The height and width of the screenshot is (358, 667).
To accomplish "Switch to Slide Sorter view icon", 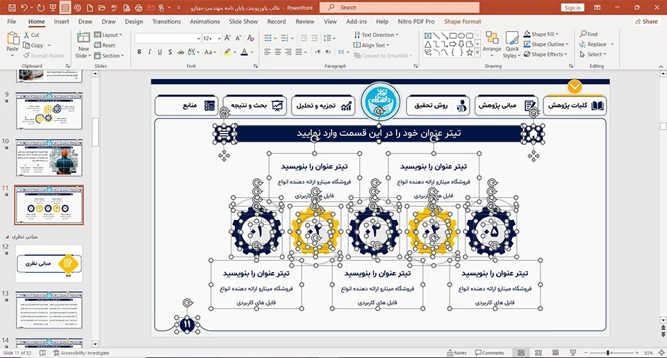I will click(x=538, y=353).
